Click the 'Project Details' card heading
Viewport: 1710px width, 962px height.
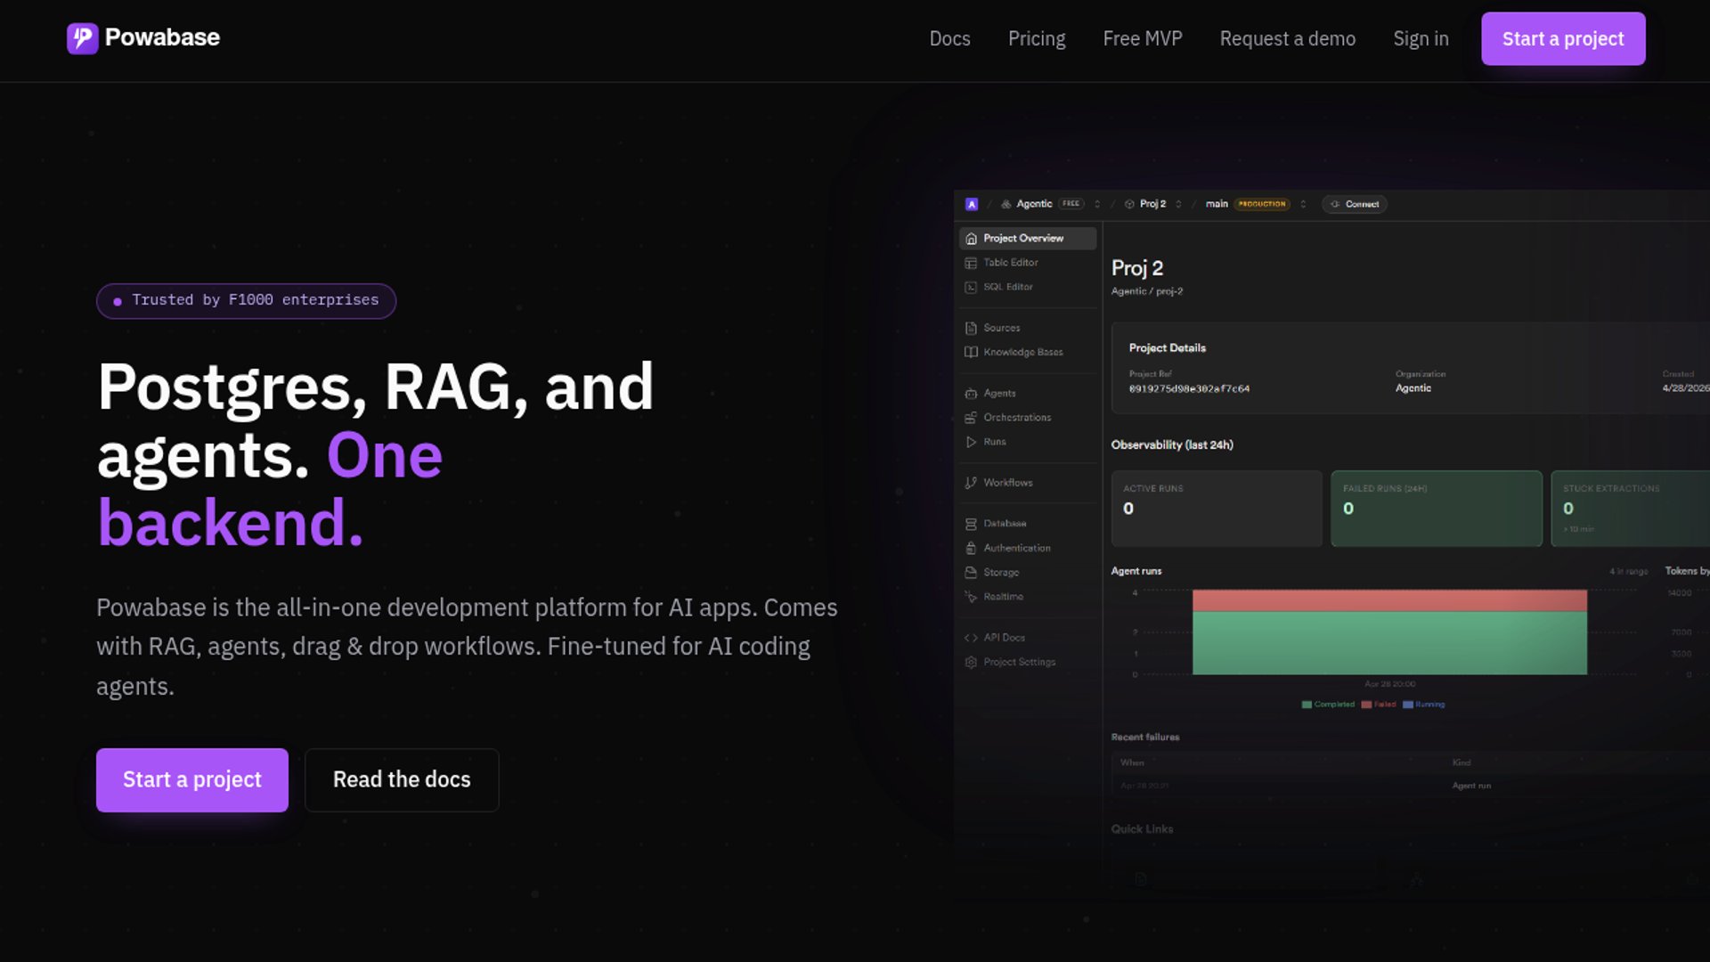point(1168,348)
